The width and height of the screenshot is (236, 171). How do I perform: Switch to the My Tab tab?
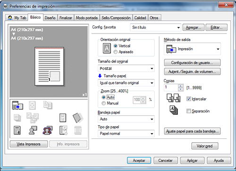(17, 18)
